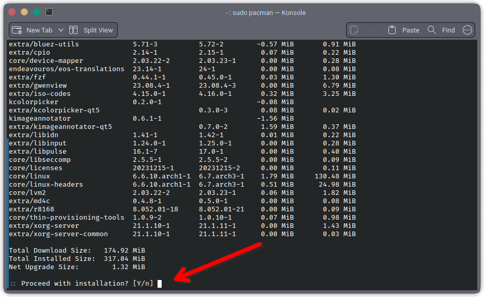Click 'extra/bluez-utils' package name

pos(44,44)
